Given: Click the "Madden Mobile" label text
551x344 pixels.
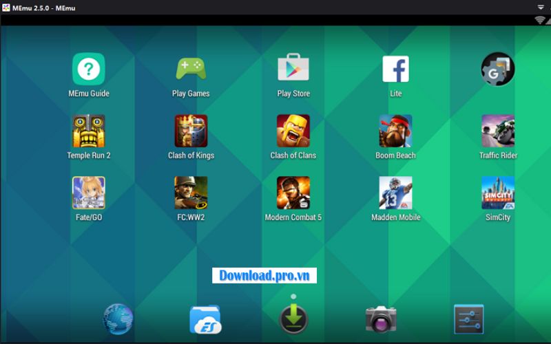Looking at the screenshot, I should click(395, 217).
